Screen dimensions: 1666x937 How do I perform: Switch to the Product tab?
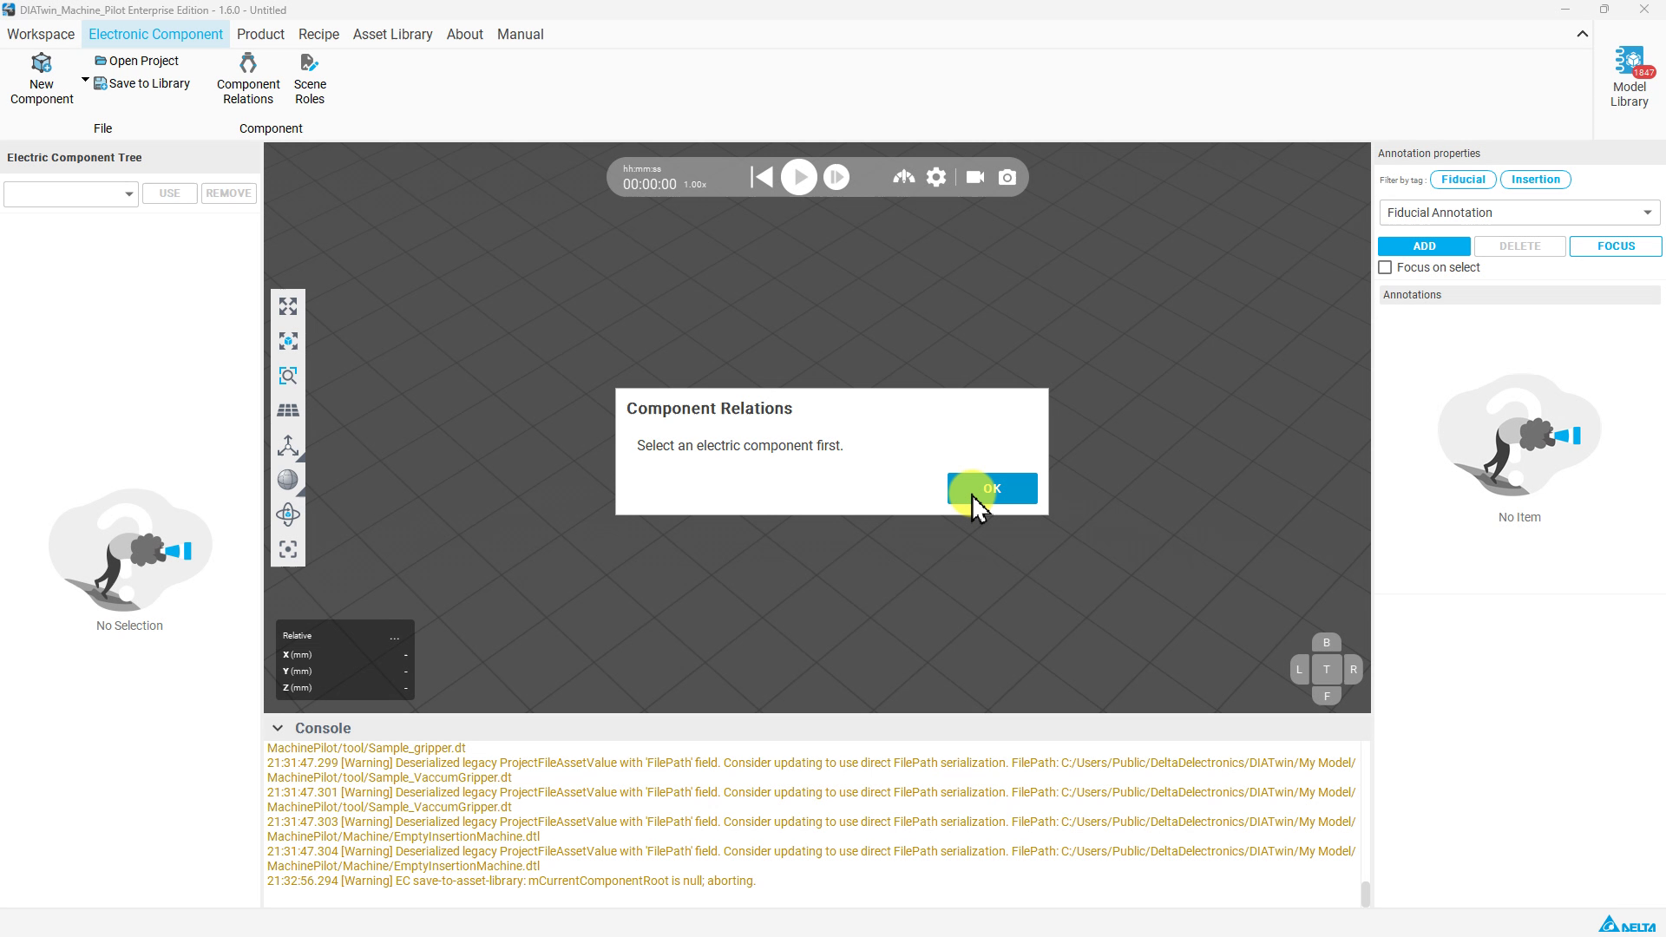tap(260, 35)
